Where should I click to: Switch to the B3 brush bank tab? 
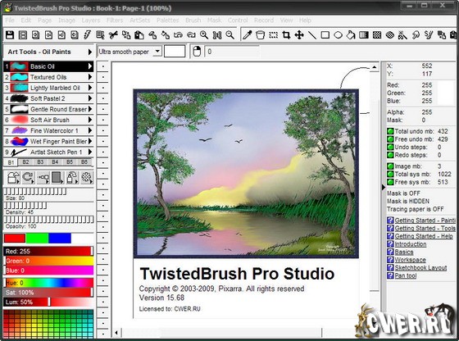[40, 161]
